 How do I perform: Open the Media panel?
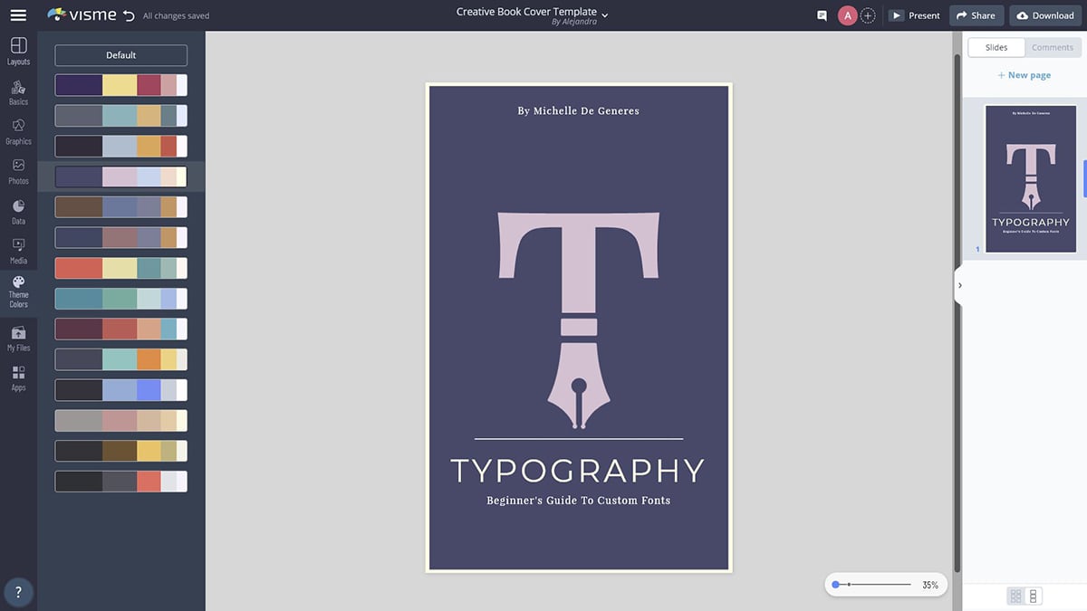pyautogui.click(x=18, y=251)
